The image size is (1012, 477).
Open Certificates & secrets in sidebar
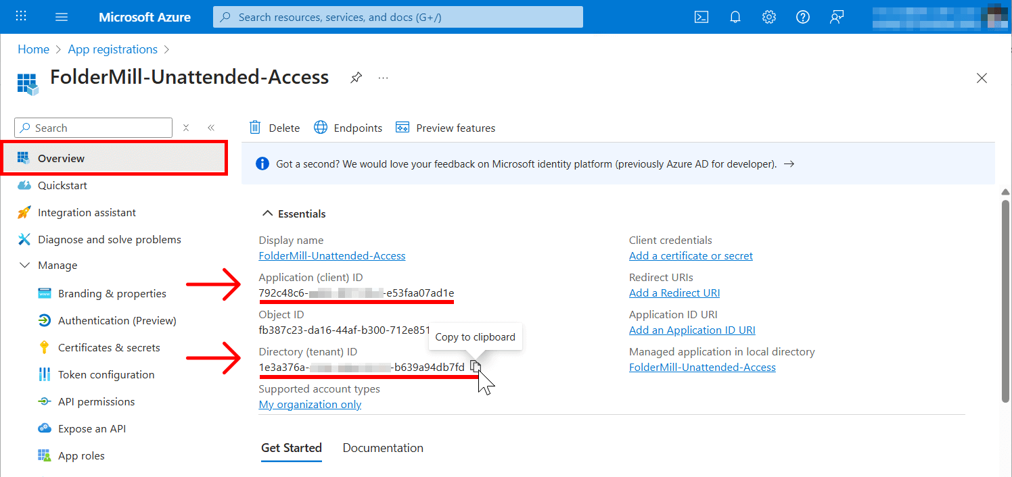[109, 347]
